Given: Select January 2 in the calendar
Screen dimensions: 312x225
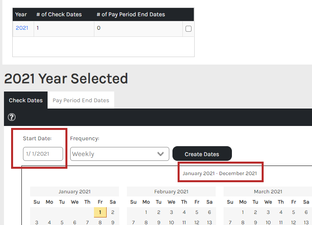Looking at the screenshot, I should 113,212.
